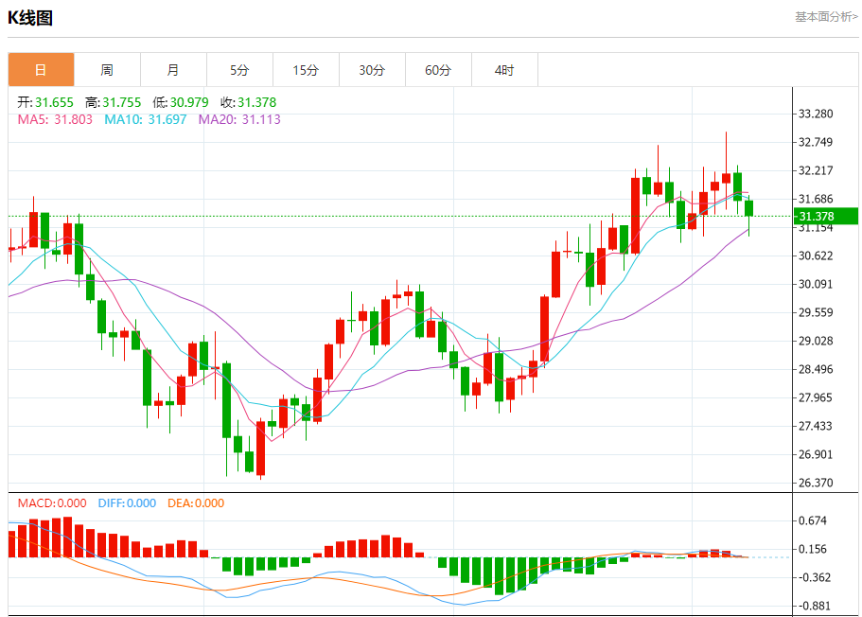Click the latest green candlestick at the right end
Viewport: 862px width, 617px height.
tap(748, 209)
